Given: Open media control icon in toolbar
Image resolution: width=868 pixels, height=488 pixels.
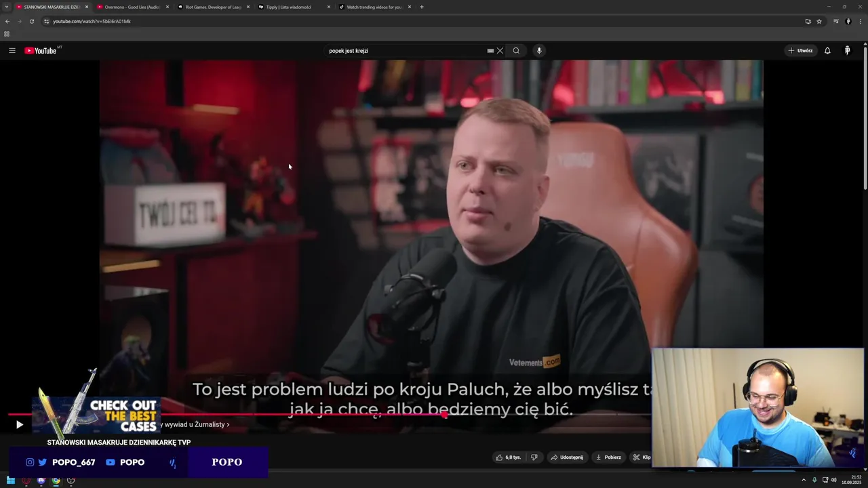Looking at the screenshot, I should (836, 21).
